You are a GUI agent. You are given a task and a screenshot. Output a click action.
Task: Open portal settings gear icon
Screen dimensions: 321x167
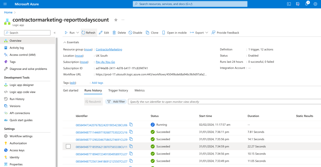tap(315, 4)
